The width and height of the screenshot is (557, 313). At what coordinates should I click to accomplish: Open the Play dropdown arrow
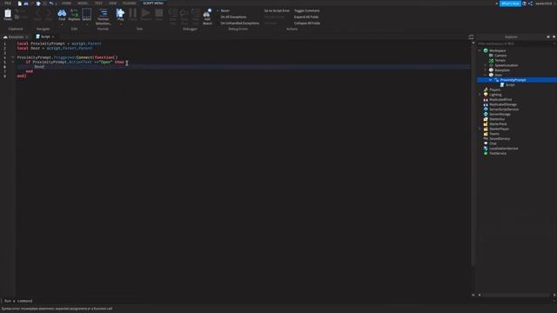click(120, 24)
